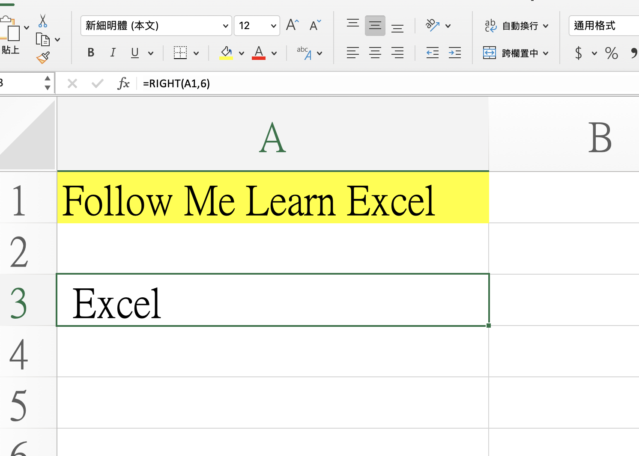Click cell A3 containing 'Excel'

click(273, 300)
